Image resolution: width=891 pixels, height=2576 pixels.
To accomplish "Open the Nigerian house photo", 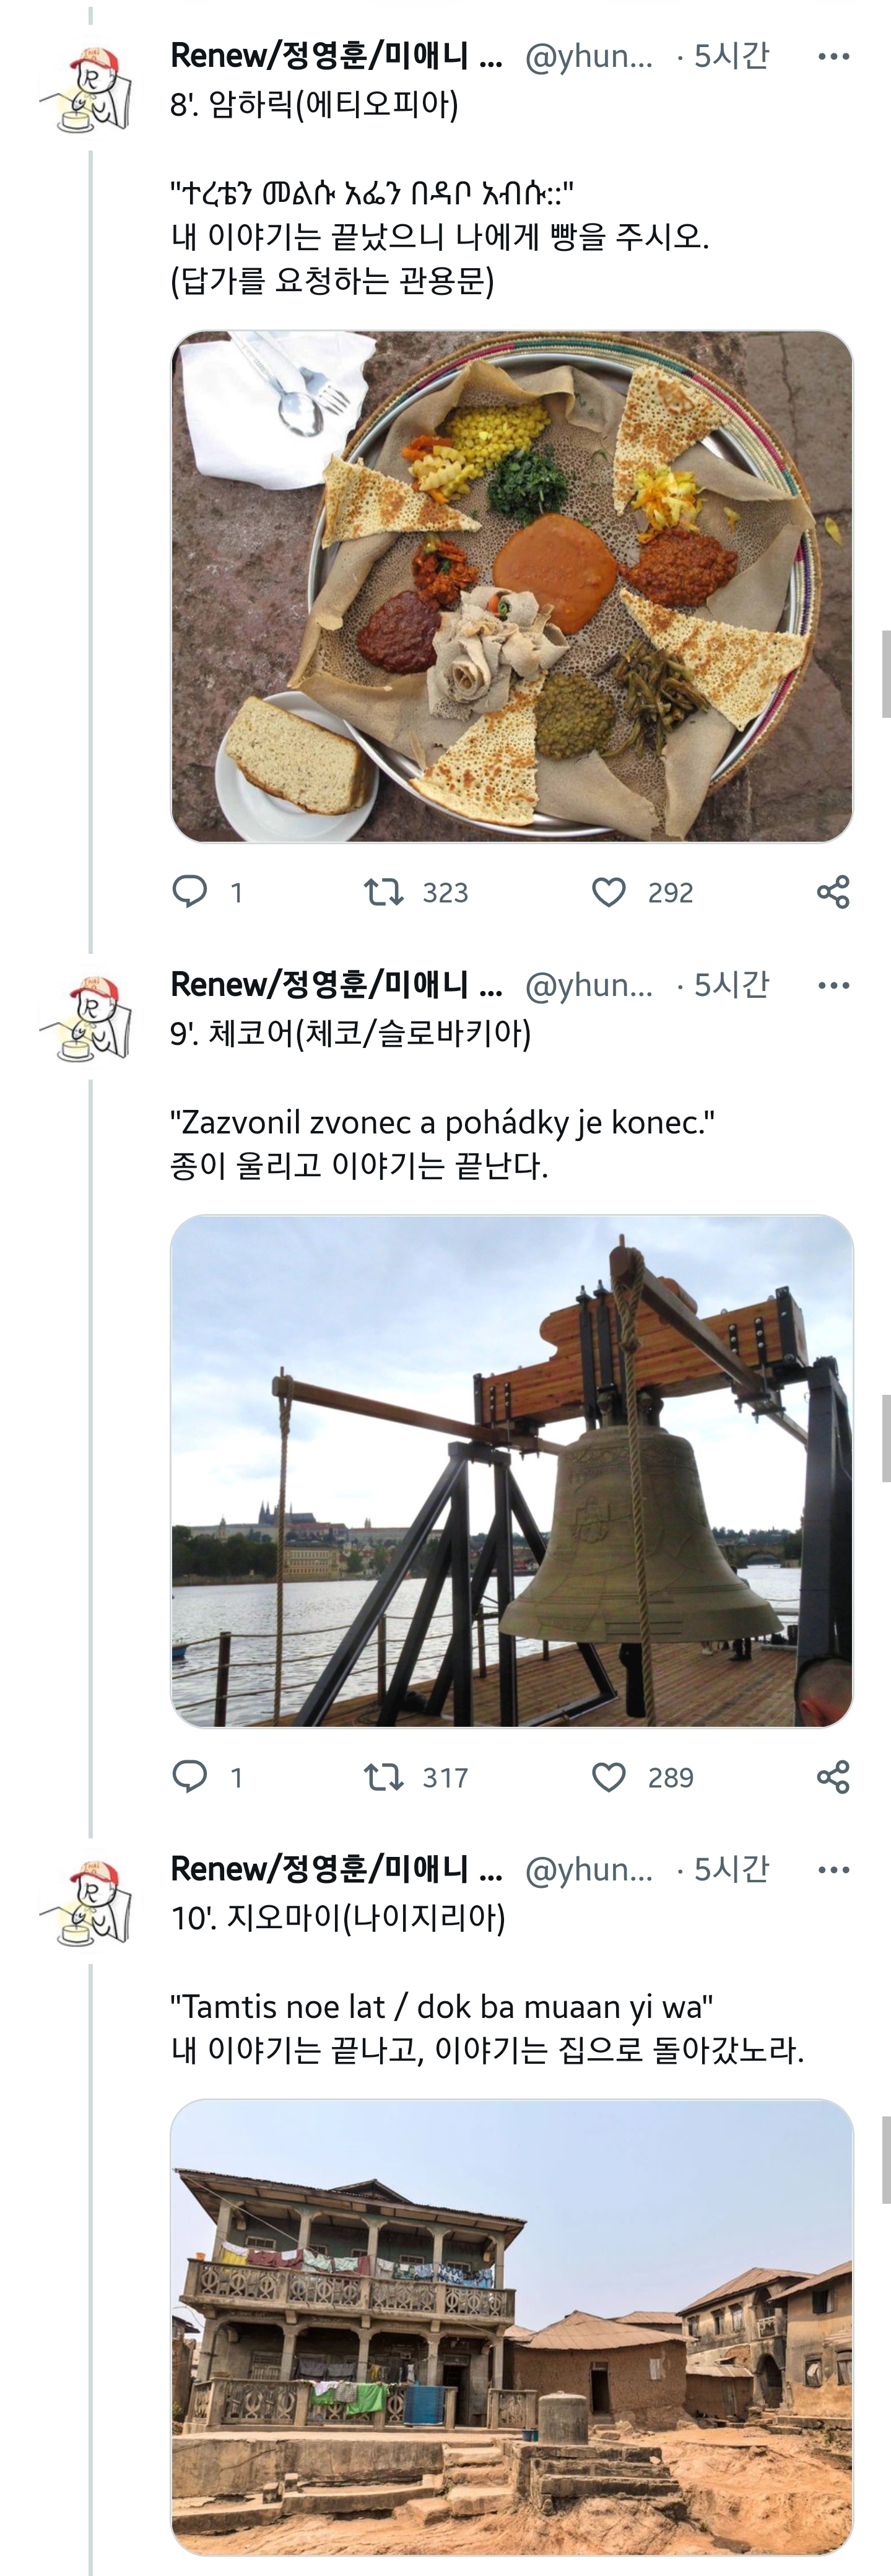I will coord(512,2327).
